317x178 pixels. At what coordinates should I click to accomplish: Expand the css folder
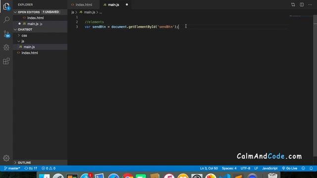pyautogui.click(x=24, y=35)
